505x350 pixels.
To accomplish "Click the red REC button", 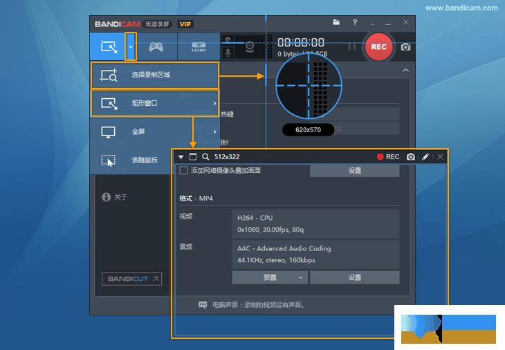I will [379, 47].
